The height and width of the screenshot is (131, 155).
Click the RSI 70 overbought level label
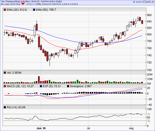tap(148, 114)
